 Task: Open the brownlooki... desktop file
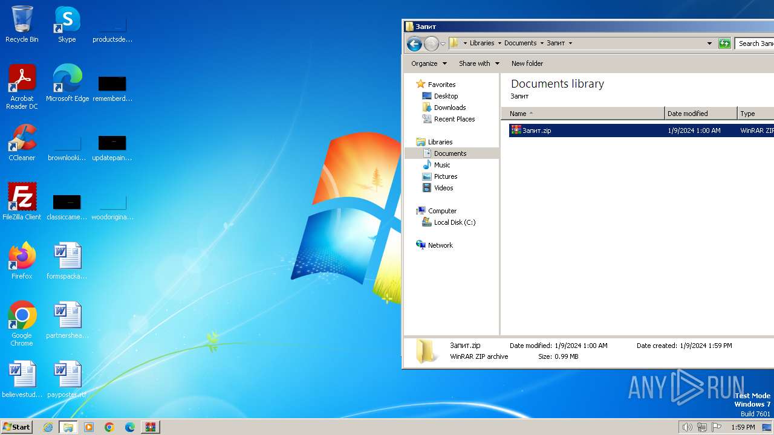point(67,147)
